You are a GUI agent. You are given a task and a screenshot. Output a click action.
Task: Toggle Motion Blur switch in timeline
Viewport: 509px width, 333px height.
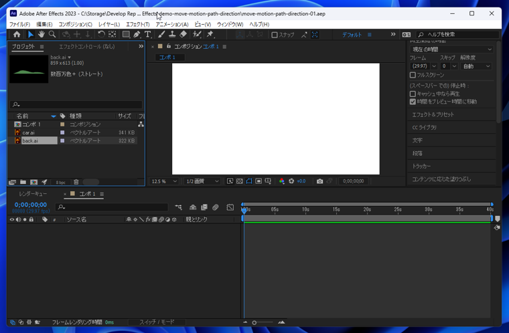tap(215, 207)
